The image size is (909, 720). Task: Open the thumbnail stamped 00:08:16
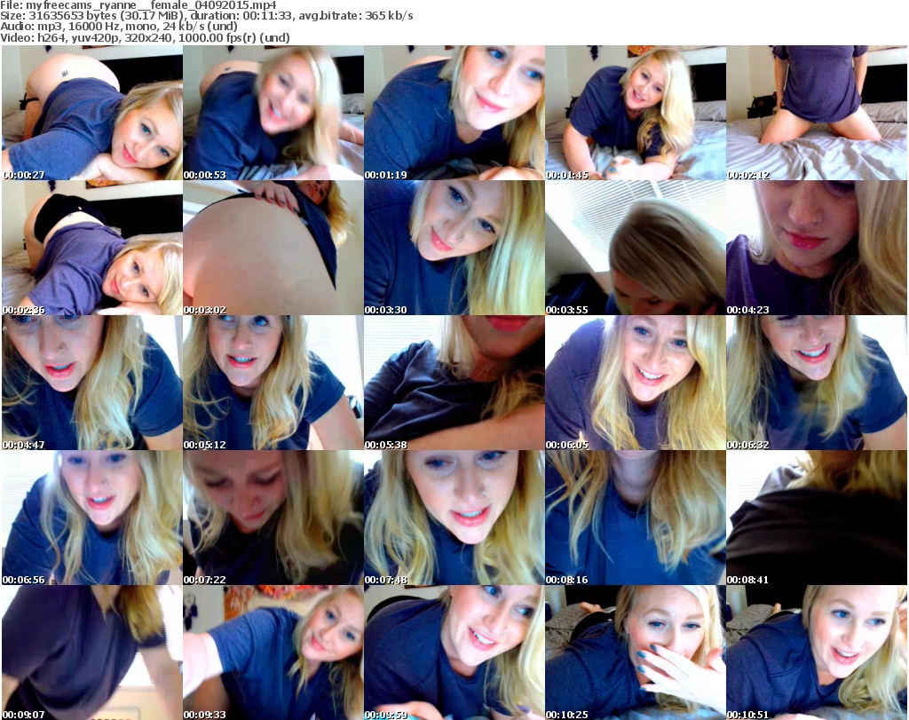[636, 518]
